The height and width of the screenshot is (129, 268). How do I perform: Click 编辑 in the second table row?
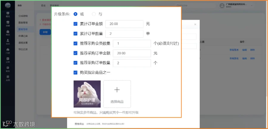tap(244, 58)
